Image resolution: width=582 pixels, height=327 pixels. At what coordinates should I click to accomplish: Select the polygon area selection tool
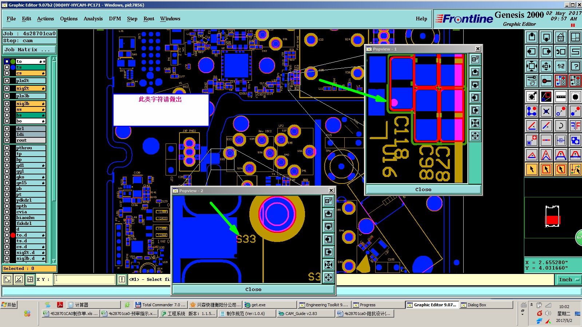tap(561, 169)
